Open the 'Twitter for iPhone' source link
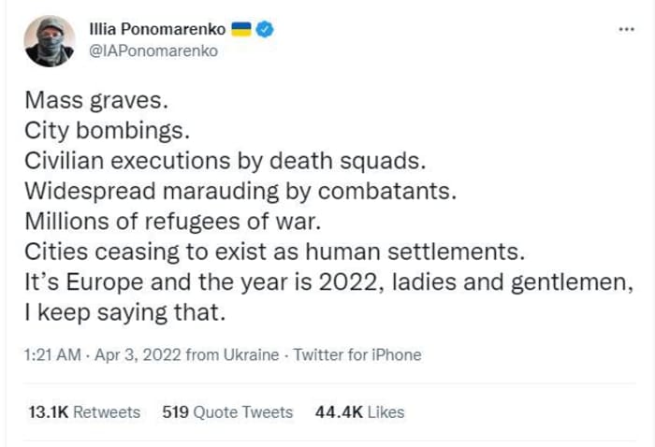Screen dimensions: 655x447 (x=357, y=354)
